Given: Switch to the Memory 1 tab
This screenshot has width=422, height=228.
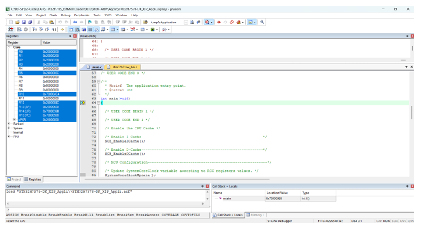Looking at the screenshot, I should 255,215.
